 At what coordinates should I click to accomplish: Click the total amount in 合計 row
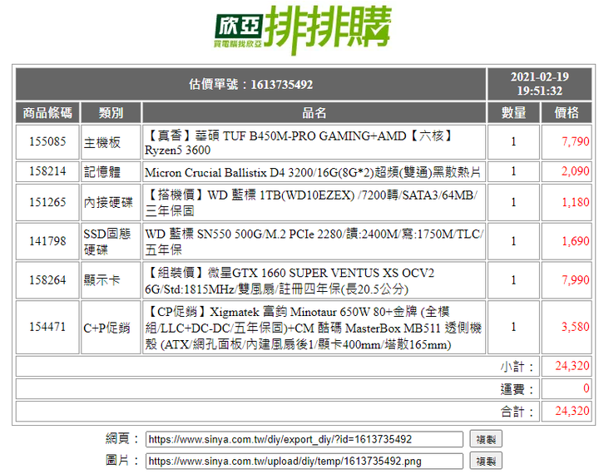572,411
